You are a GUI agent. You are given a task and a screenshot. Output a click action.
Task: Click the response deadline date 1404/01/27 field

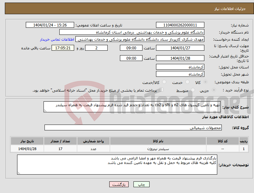(x=180, y=48)
